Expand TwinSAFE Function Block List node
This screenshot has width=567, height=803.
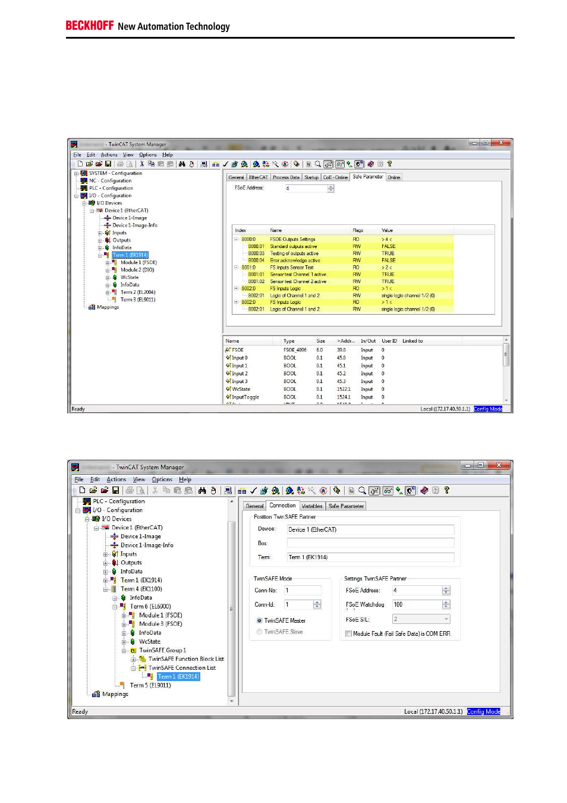pos(133,659)
